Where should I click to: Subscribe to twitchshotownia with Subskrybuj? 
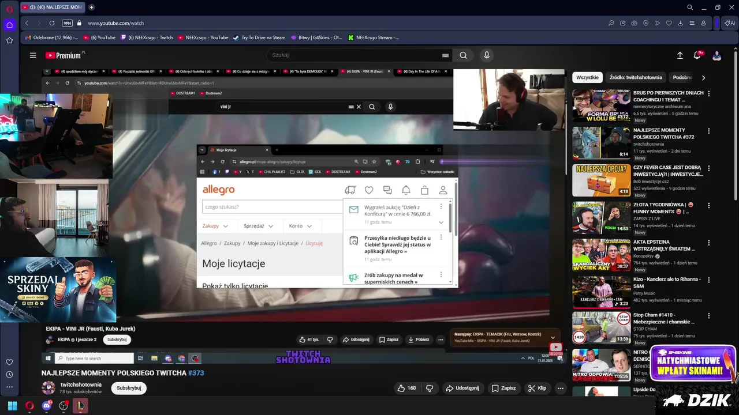click(129, 388)
